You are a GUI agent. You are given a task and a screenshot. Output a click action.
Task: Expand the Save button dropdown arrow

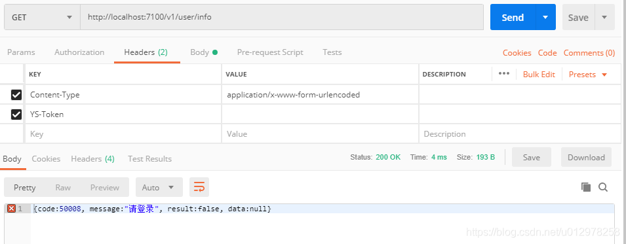(604, 17)
